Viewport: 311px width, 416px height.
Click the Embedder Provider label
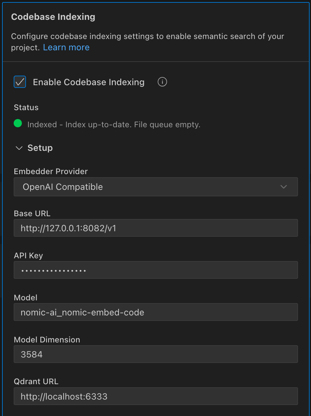tap(51, 171)
